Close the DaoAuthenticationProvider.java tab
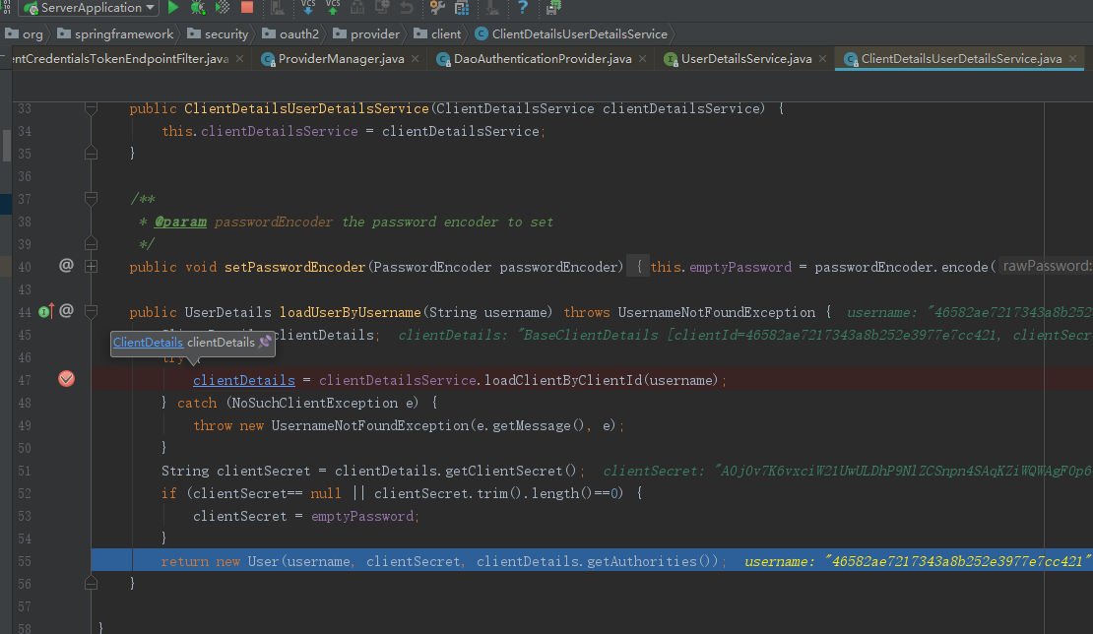The width and height of the screenshot is (1093, 634). [x=641, y=59]
